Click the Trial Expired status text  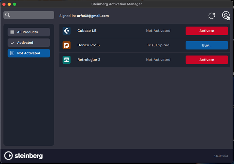click(x=158, y=45)
